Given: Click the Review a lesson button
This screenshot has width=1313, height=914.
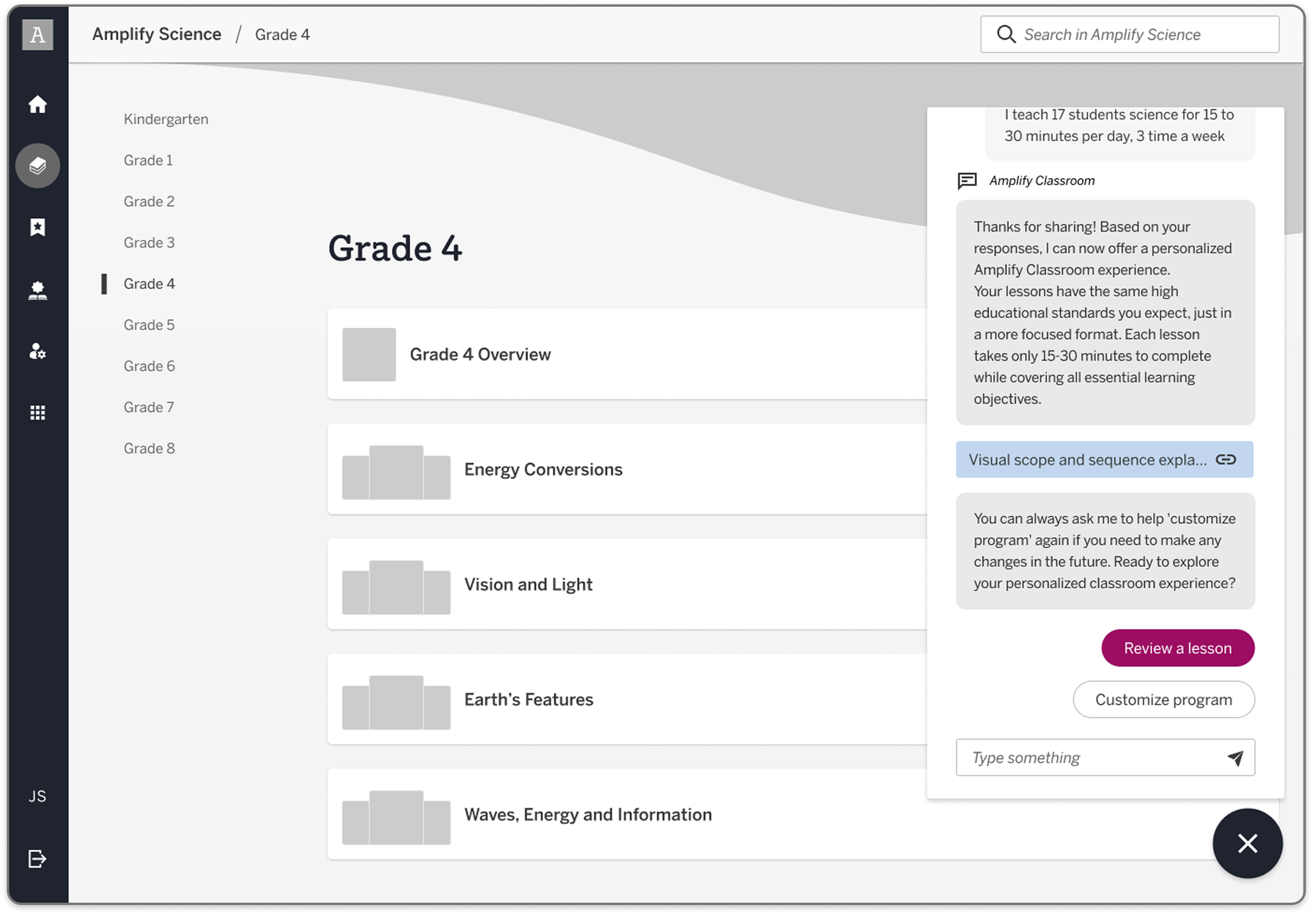Looking at the screenshot, I should (1178, 648).
